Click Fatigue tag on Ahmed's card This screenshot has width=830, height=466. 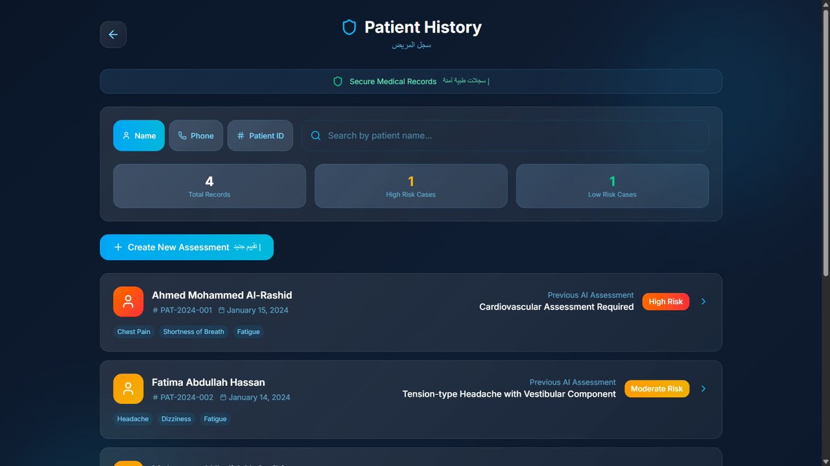tap(248, 332)
